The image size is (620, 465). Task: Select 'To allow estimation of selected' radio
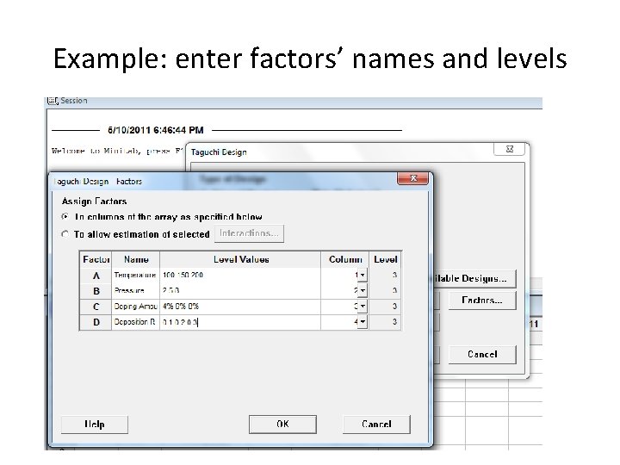pos(65,234)
